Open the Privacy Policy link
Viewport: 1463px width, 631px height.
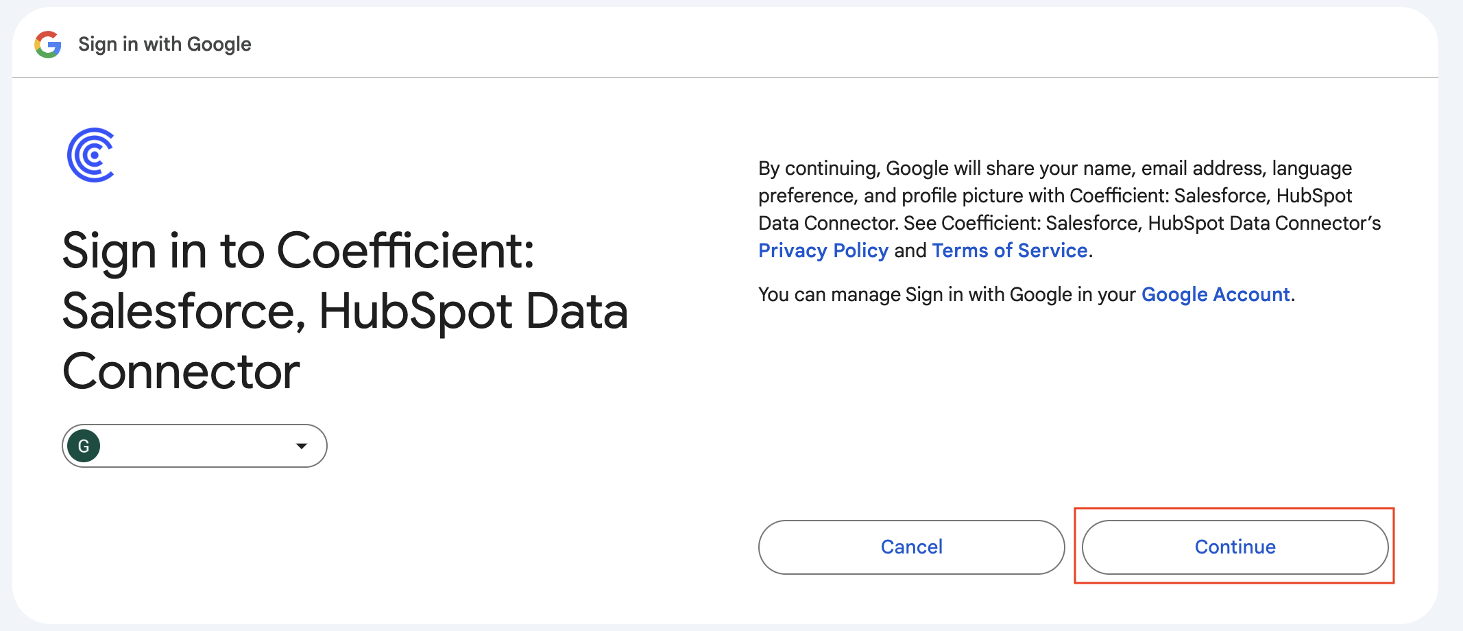823,251
